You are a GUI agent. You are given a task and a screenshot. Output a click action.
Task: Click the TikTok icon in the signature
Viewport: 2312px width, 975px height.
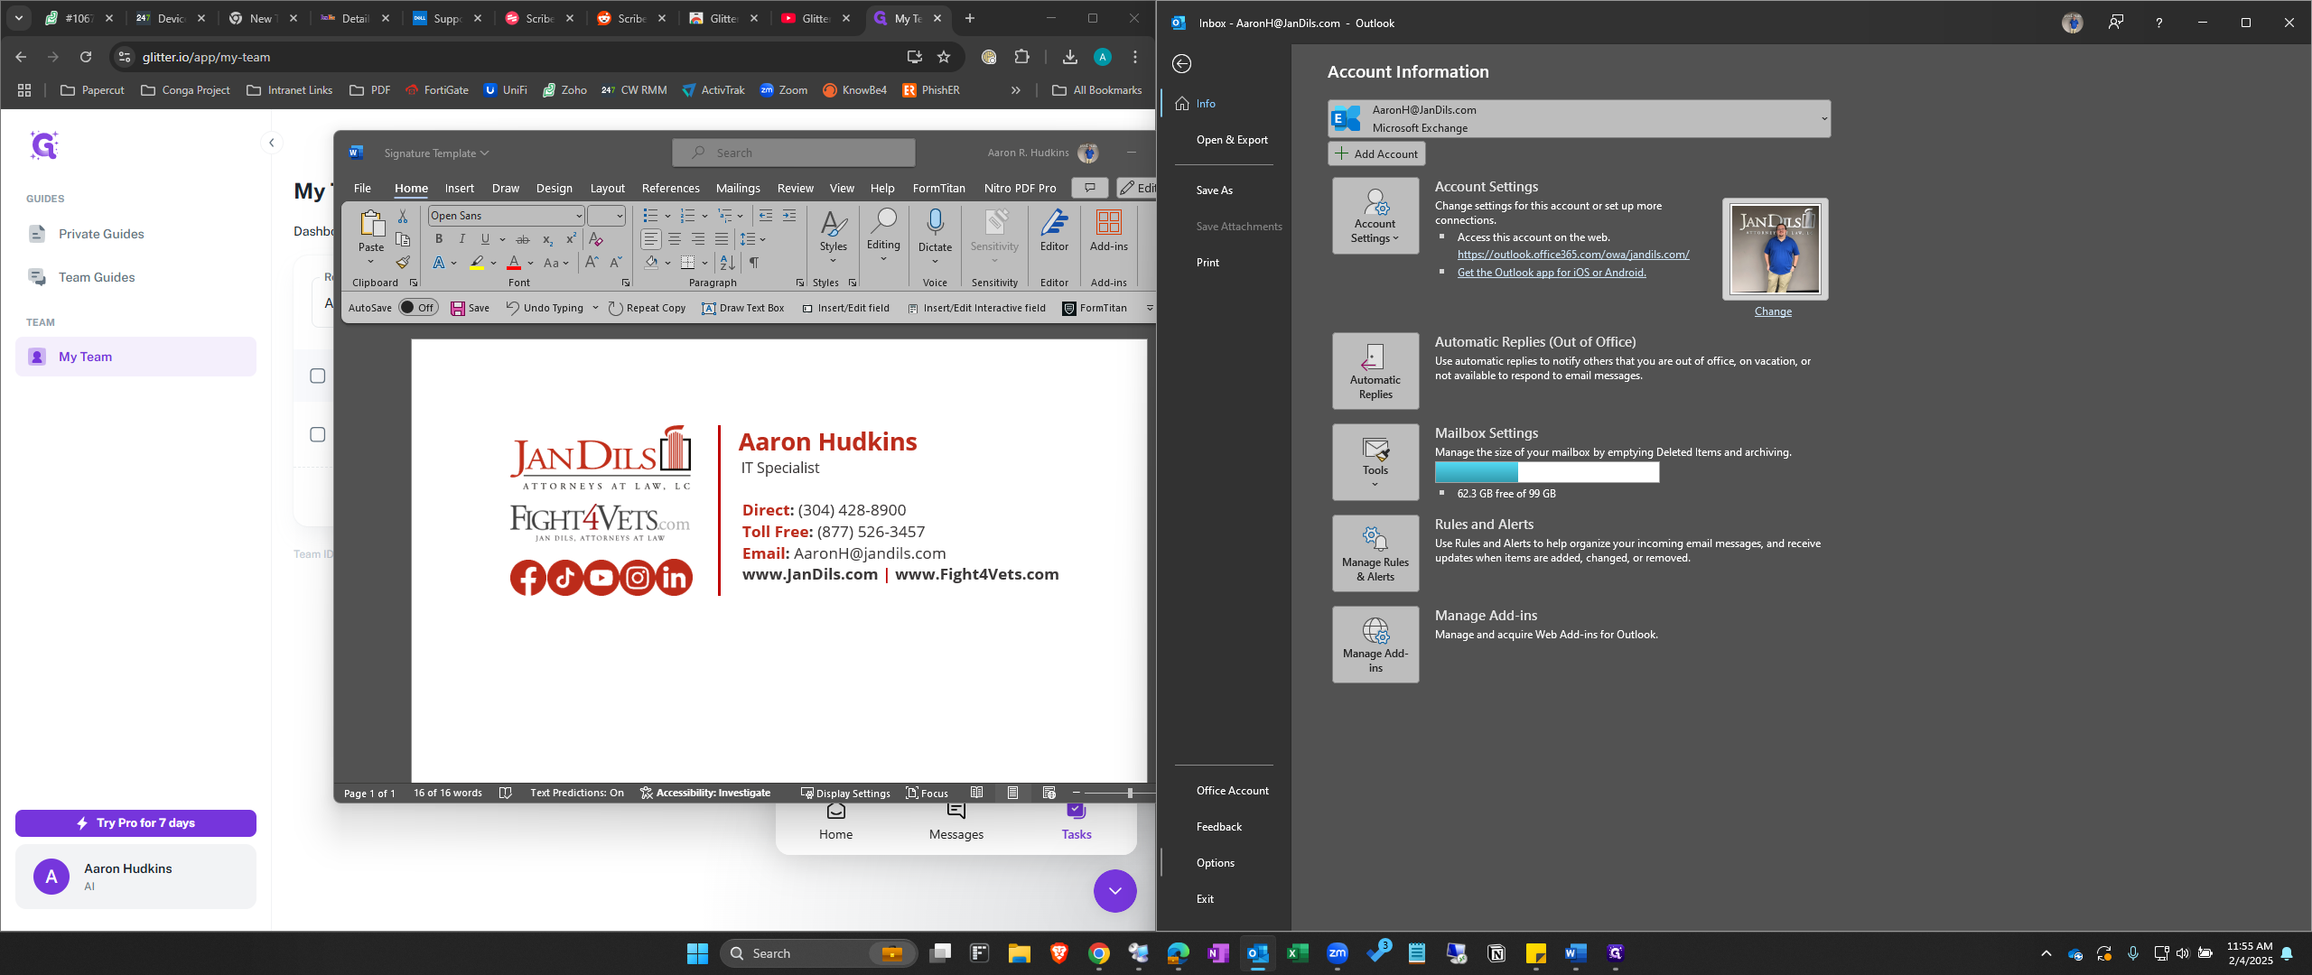[x=564, y=578]
